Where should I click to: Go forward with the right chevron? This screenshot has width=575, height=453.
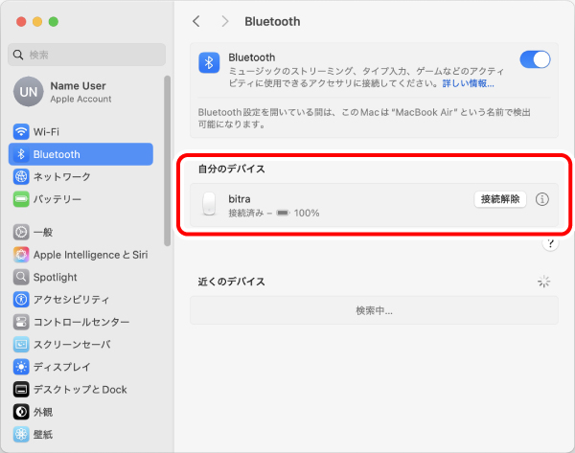225,21
